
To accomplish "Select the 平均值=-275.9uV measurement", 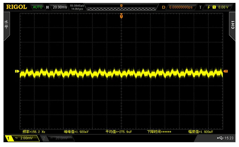I will click(119, 132).
